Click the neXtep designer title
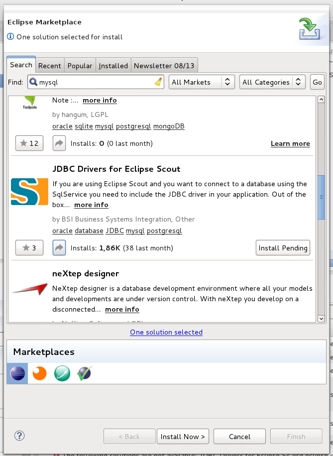 coord(86,274)
